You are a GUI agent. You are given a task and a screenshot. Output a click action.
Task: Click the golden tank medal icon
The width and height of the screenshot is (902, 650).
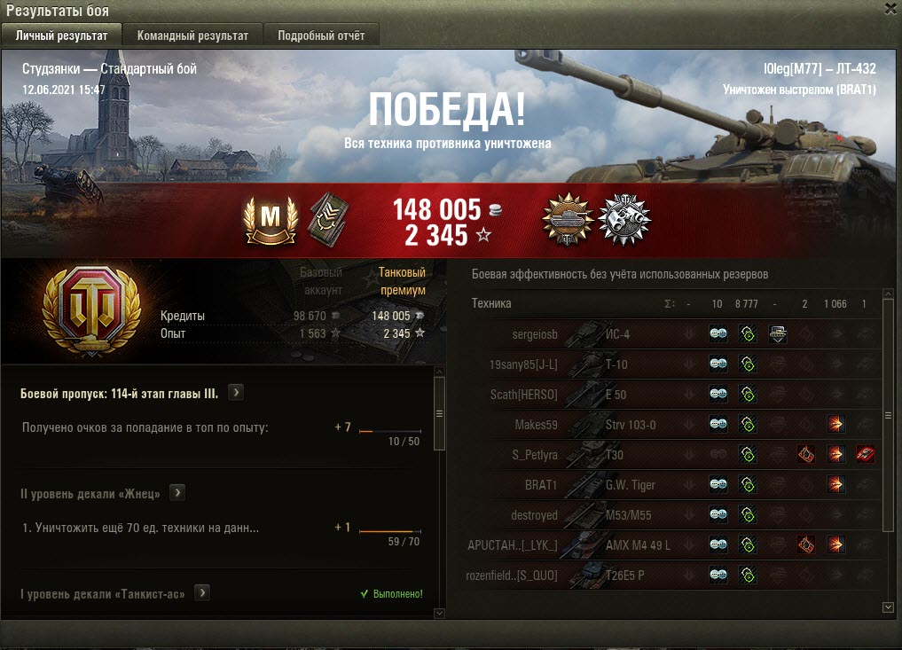pos(568,219)
